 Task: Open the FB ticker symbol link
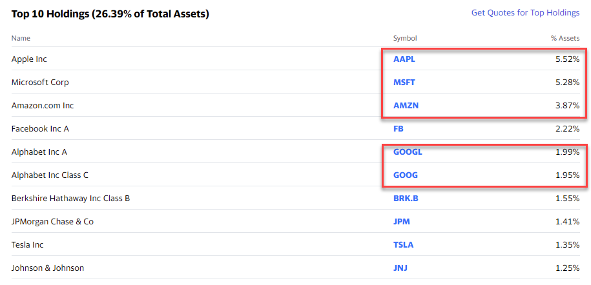pos(399,129)
